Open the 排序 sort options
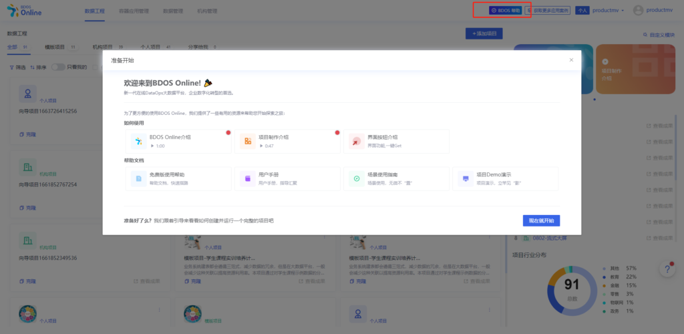684x334 pixels. pyautogui.click(x=38, y=67)
